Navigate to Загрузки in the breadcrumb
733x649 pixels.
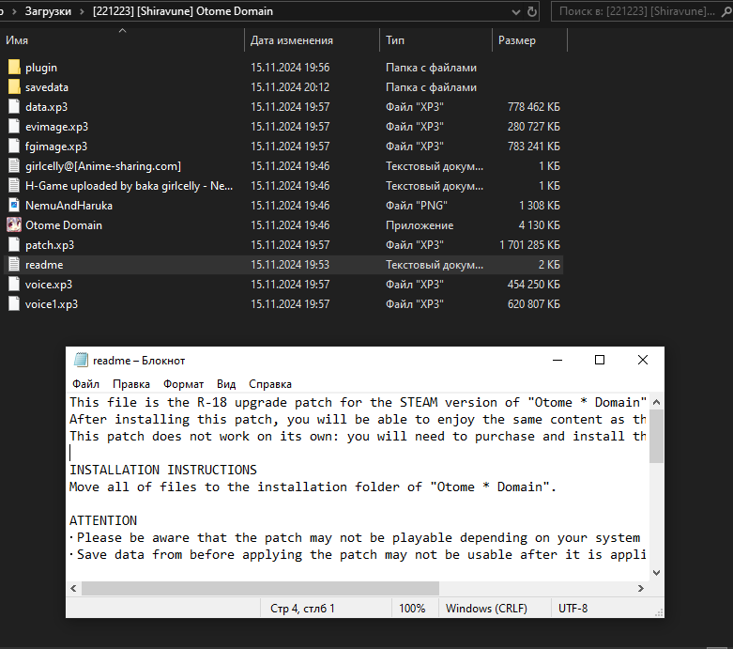(x=48, y=11)
